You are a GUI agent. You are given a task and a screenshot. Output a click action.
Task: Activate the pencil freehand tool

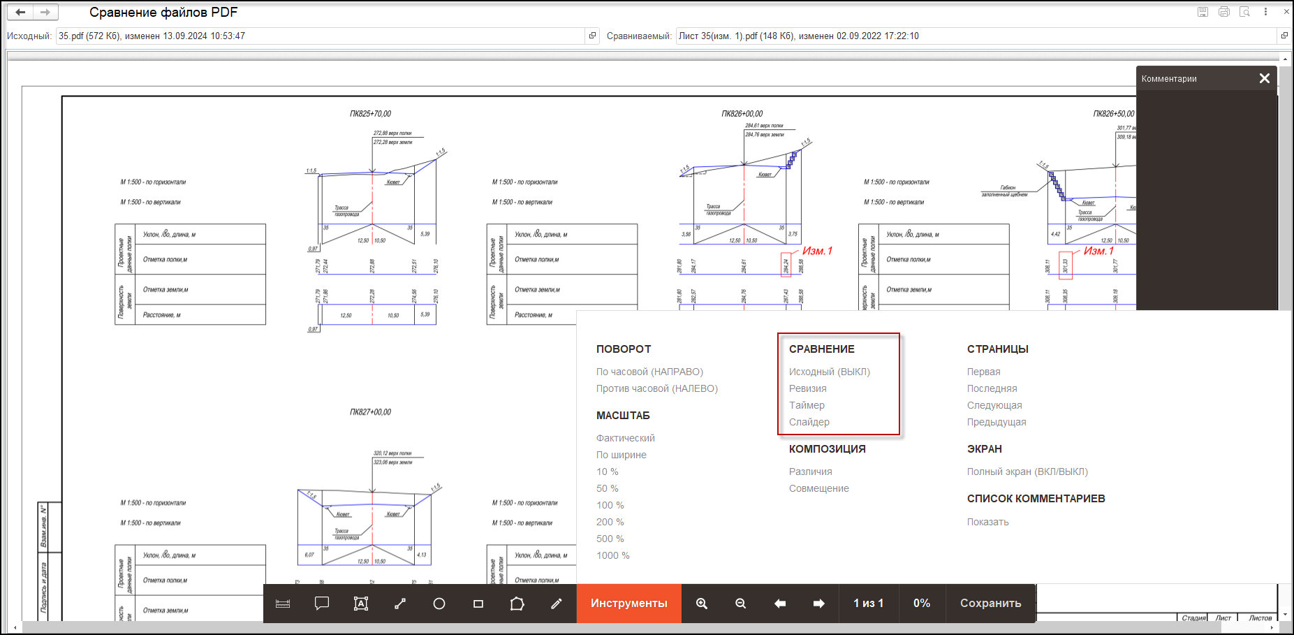(x=557, y=604)
